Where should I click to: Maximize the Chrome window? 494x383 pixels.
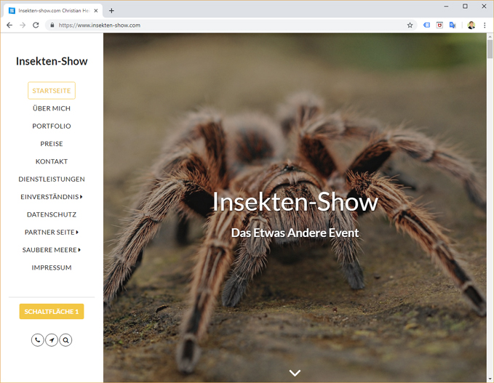coord(465,7)
